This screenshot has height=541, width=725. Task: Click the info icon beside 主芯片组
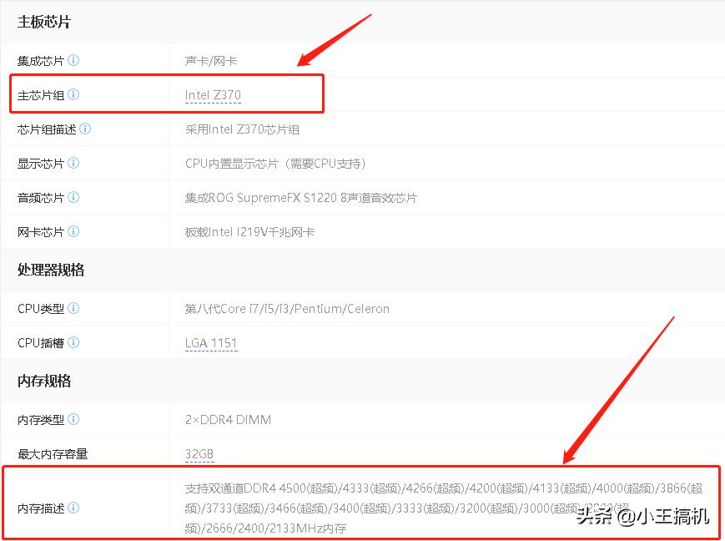tap(74, 94)
